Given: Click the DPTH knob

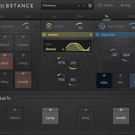Looking at the screenshot, I should [x=61, y=63].
